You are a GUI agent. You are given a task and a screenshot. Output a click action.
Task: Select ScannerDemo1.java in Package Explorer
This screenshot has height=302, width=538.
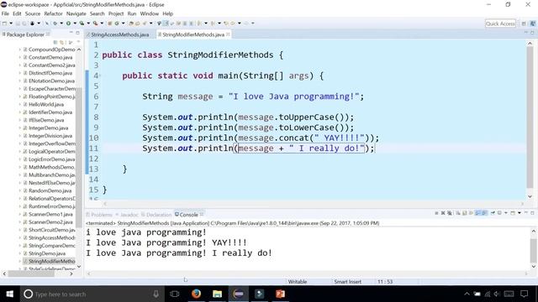click(50, 215)
